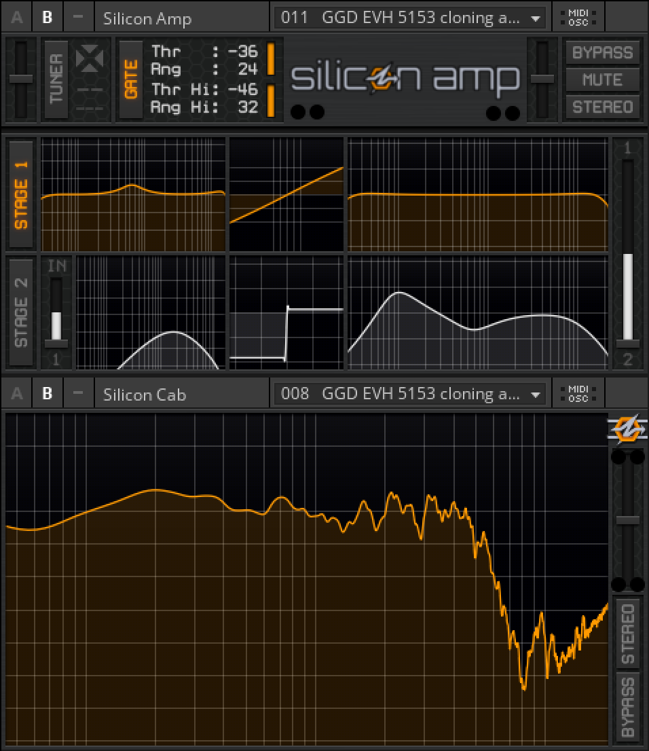Select preset slot B in Silicon Cab
649x751 pixels.
coord(47,393)
